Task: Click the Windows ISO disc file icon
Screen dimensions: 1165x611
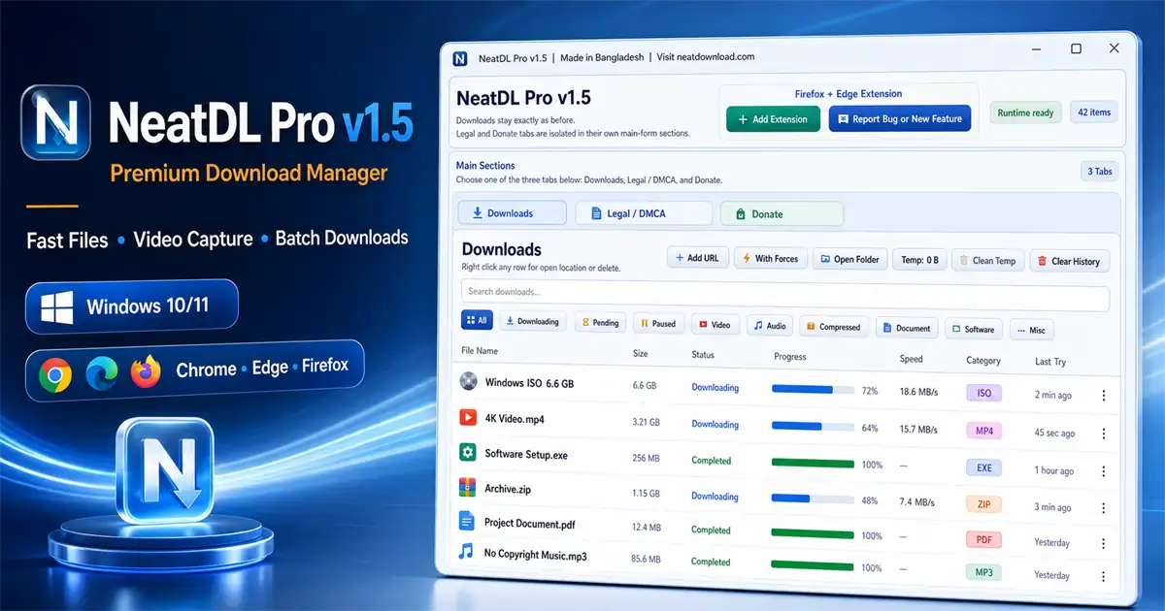Action: [468, 381]
